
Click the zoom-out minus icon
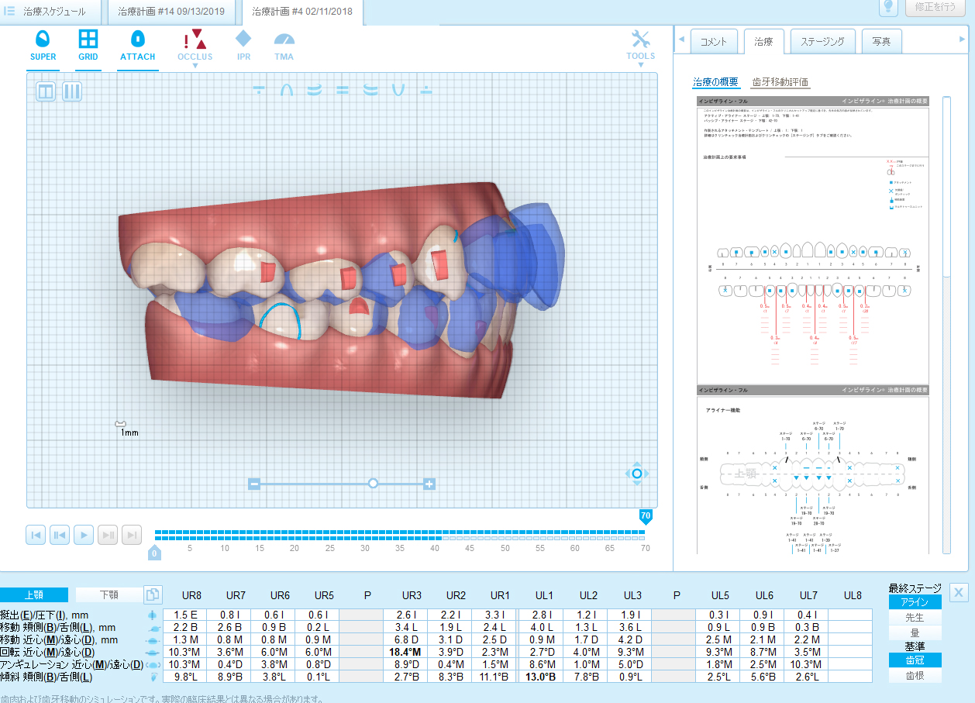pos(253,484)
